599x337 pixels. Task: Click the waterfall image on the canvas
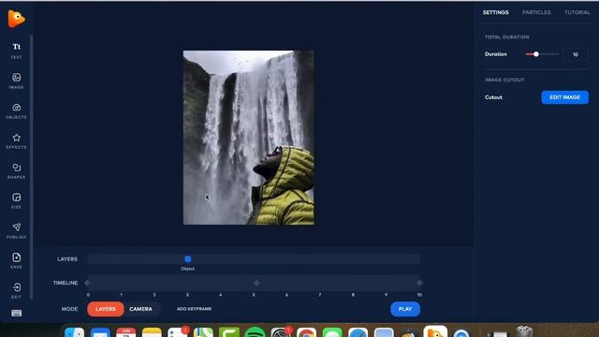[x=248, y=138]
